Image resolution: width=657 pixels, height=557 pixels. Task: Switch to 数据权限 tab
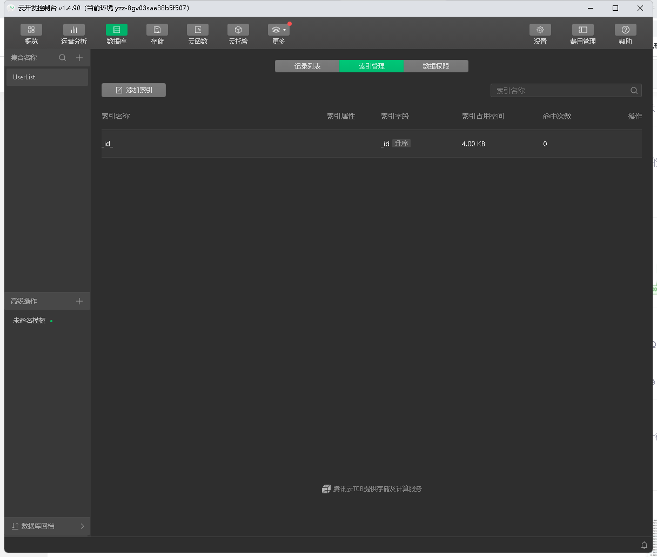[436, 66]
